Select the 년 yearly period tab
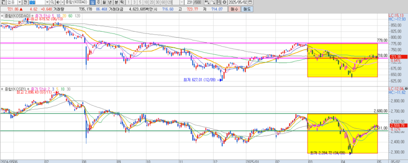408x163 pixels. pos(110,2)
